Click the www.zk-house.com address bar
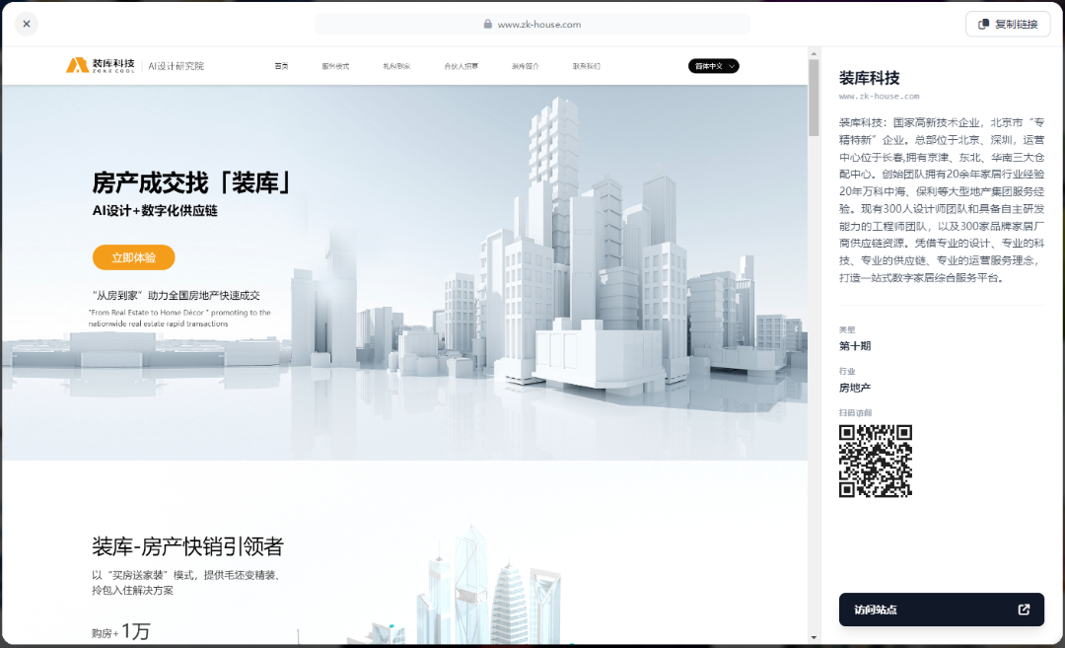The image size is (1065, 648). [x=532, y=24]
